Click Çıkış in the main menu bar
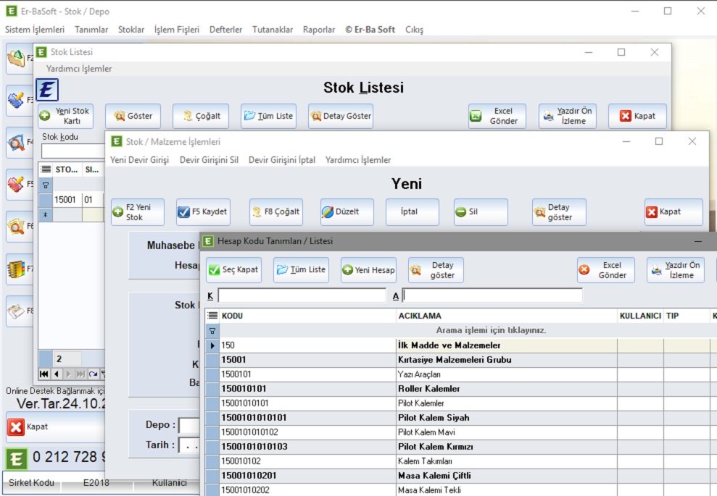 coord(414,30)
